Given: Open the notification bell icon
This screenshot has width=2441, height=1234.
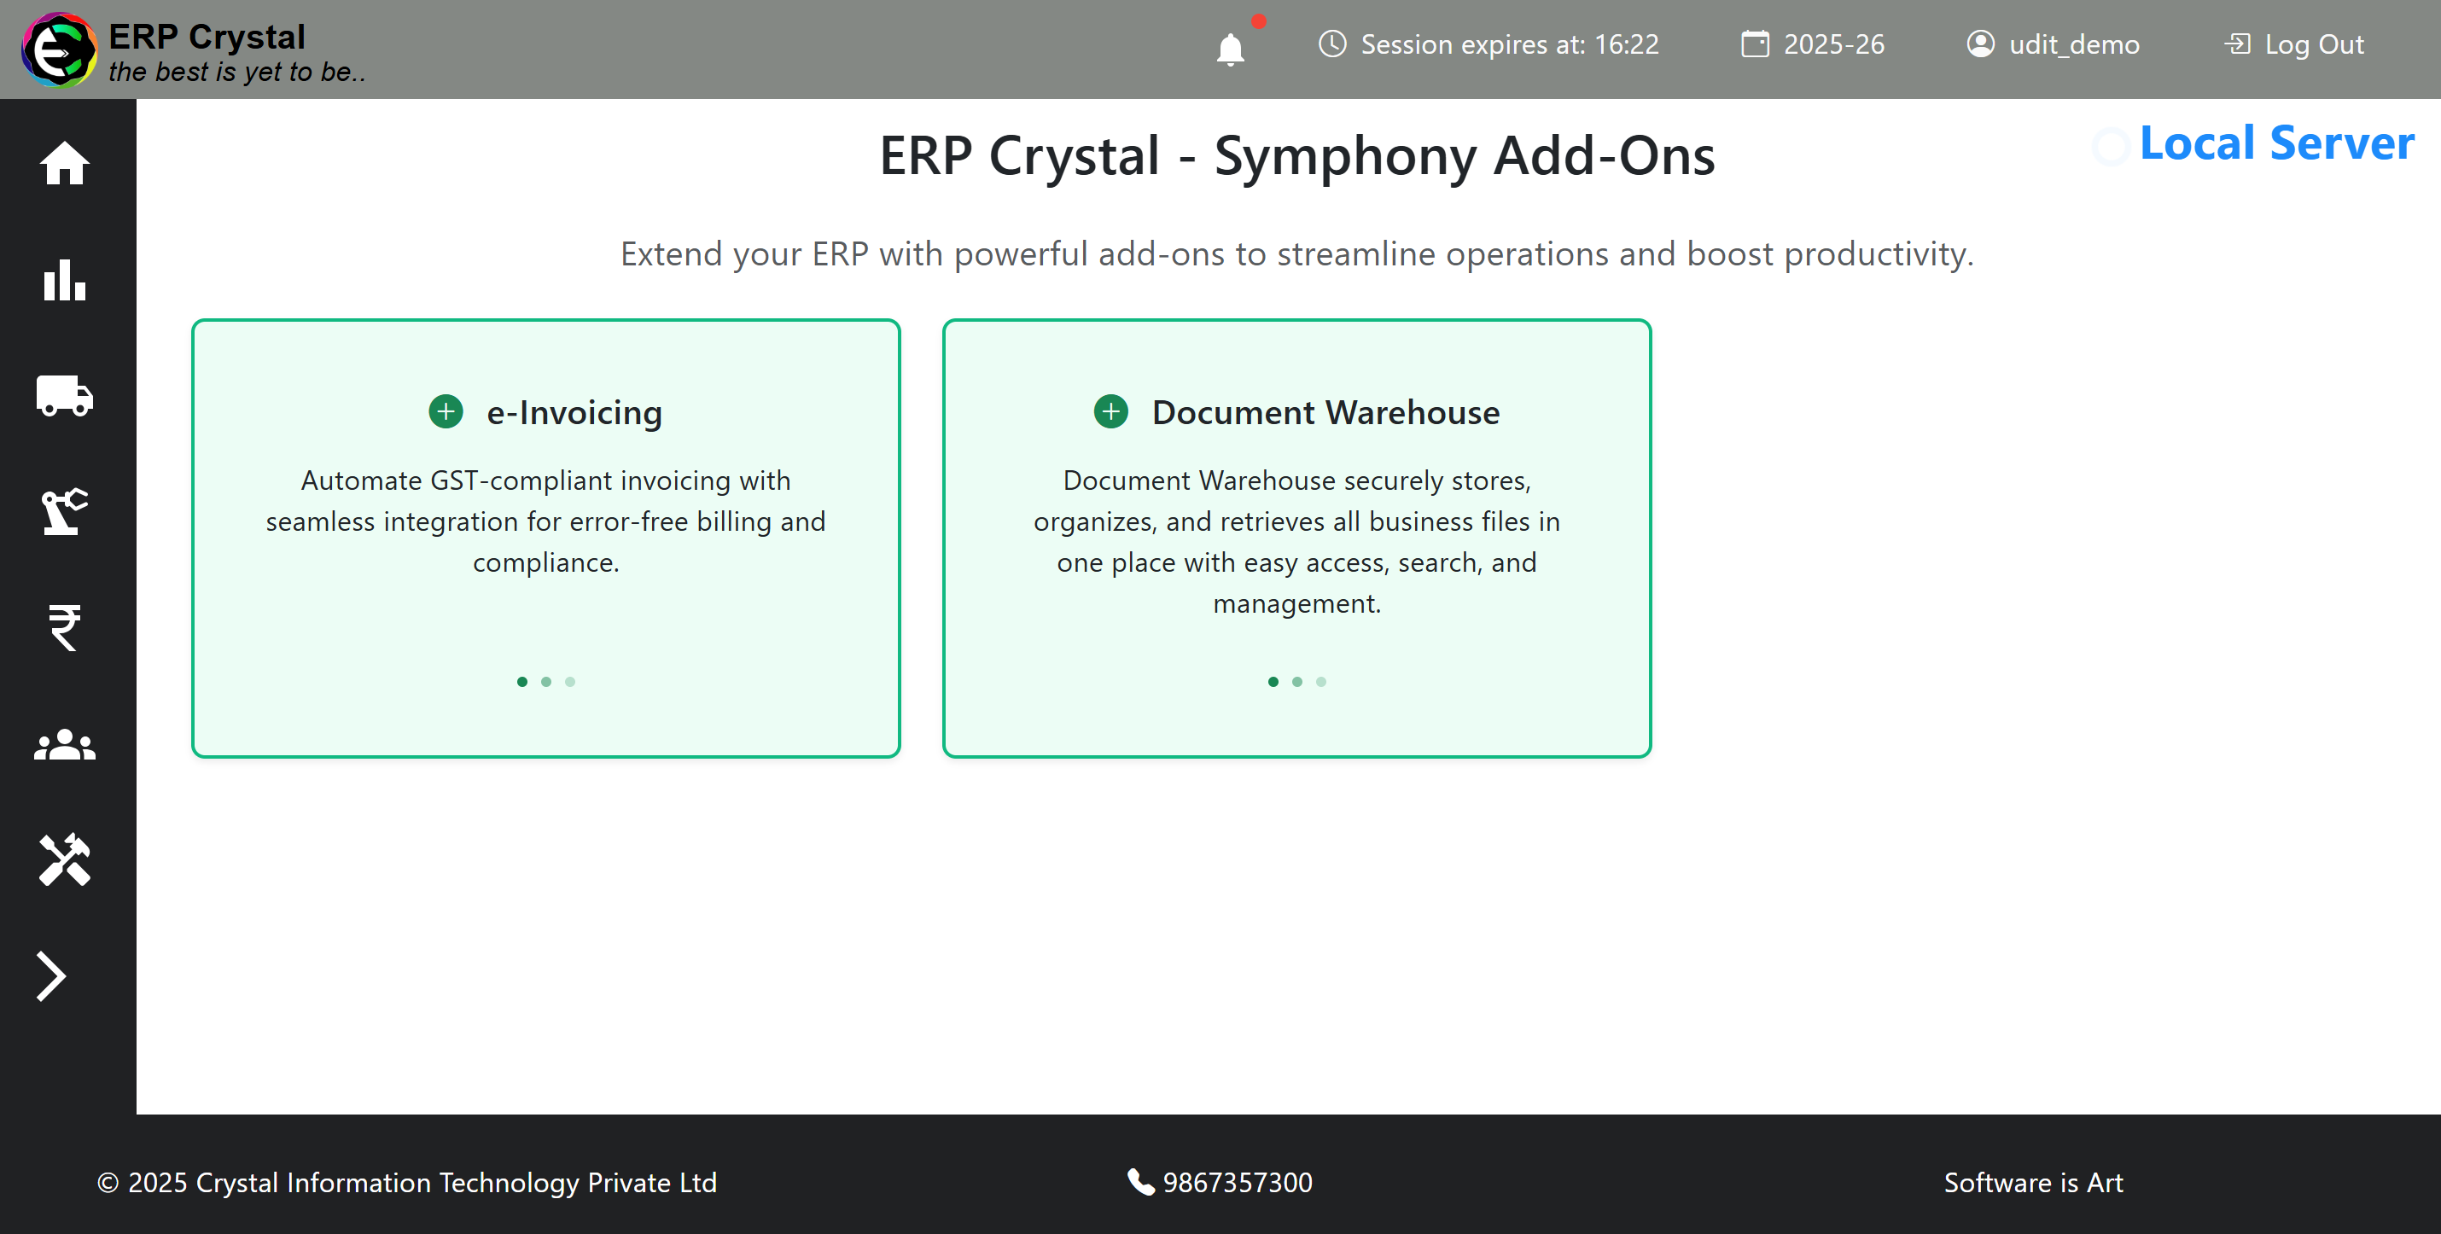Looking at the screenshot, I should click(1230, 48).
